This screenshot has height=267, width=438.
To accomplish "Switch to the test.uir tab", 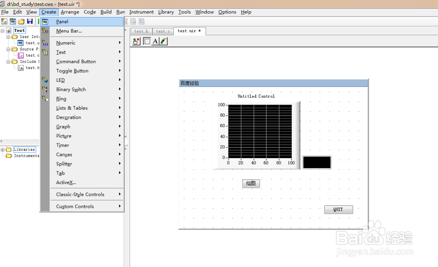I will click(190, 31).
